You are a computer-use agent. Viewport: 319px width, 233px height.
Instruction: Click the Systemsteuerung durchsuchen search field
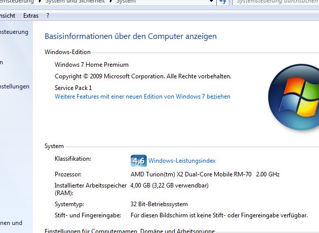click(276, 2)
